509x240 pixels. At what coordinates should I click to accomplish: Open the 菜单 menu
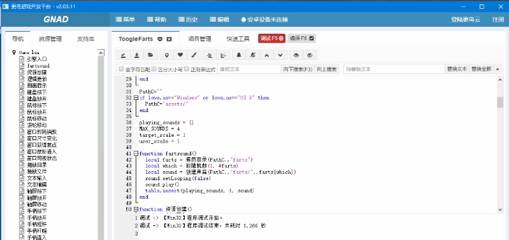125,20
